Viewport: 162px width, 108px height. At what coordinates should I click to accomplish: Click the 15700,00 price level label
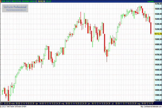(x=157, y=4)
